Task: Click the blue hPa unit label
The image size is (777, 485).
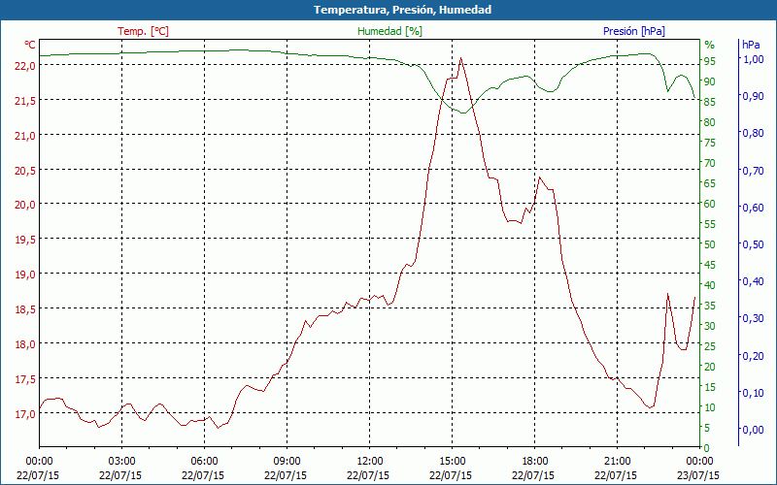Action: click(751, 45)
